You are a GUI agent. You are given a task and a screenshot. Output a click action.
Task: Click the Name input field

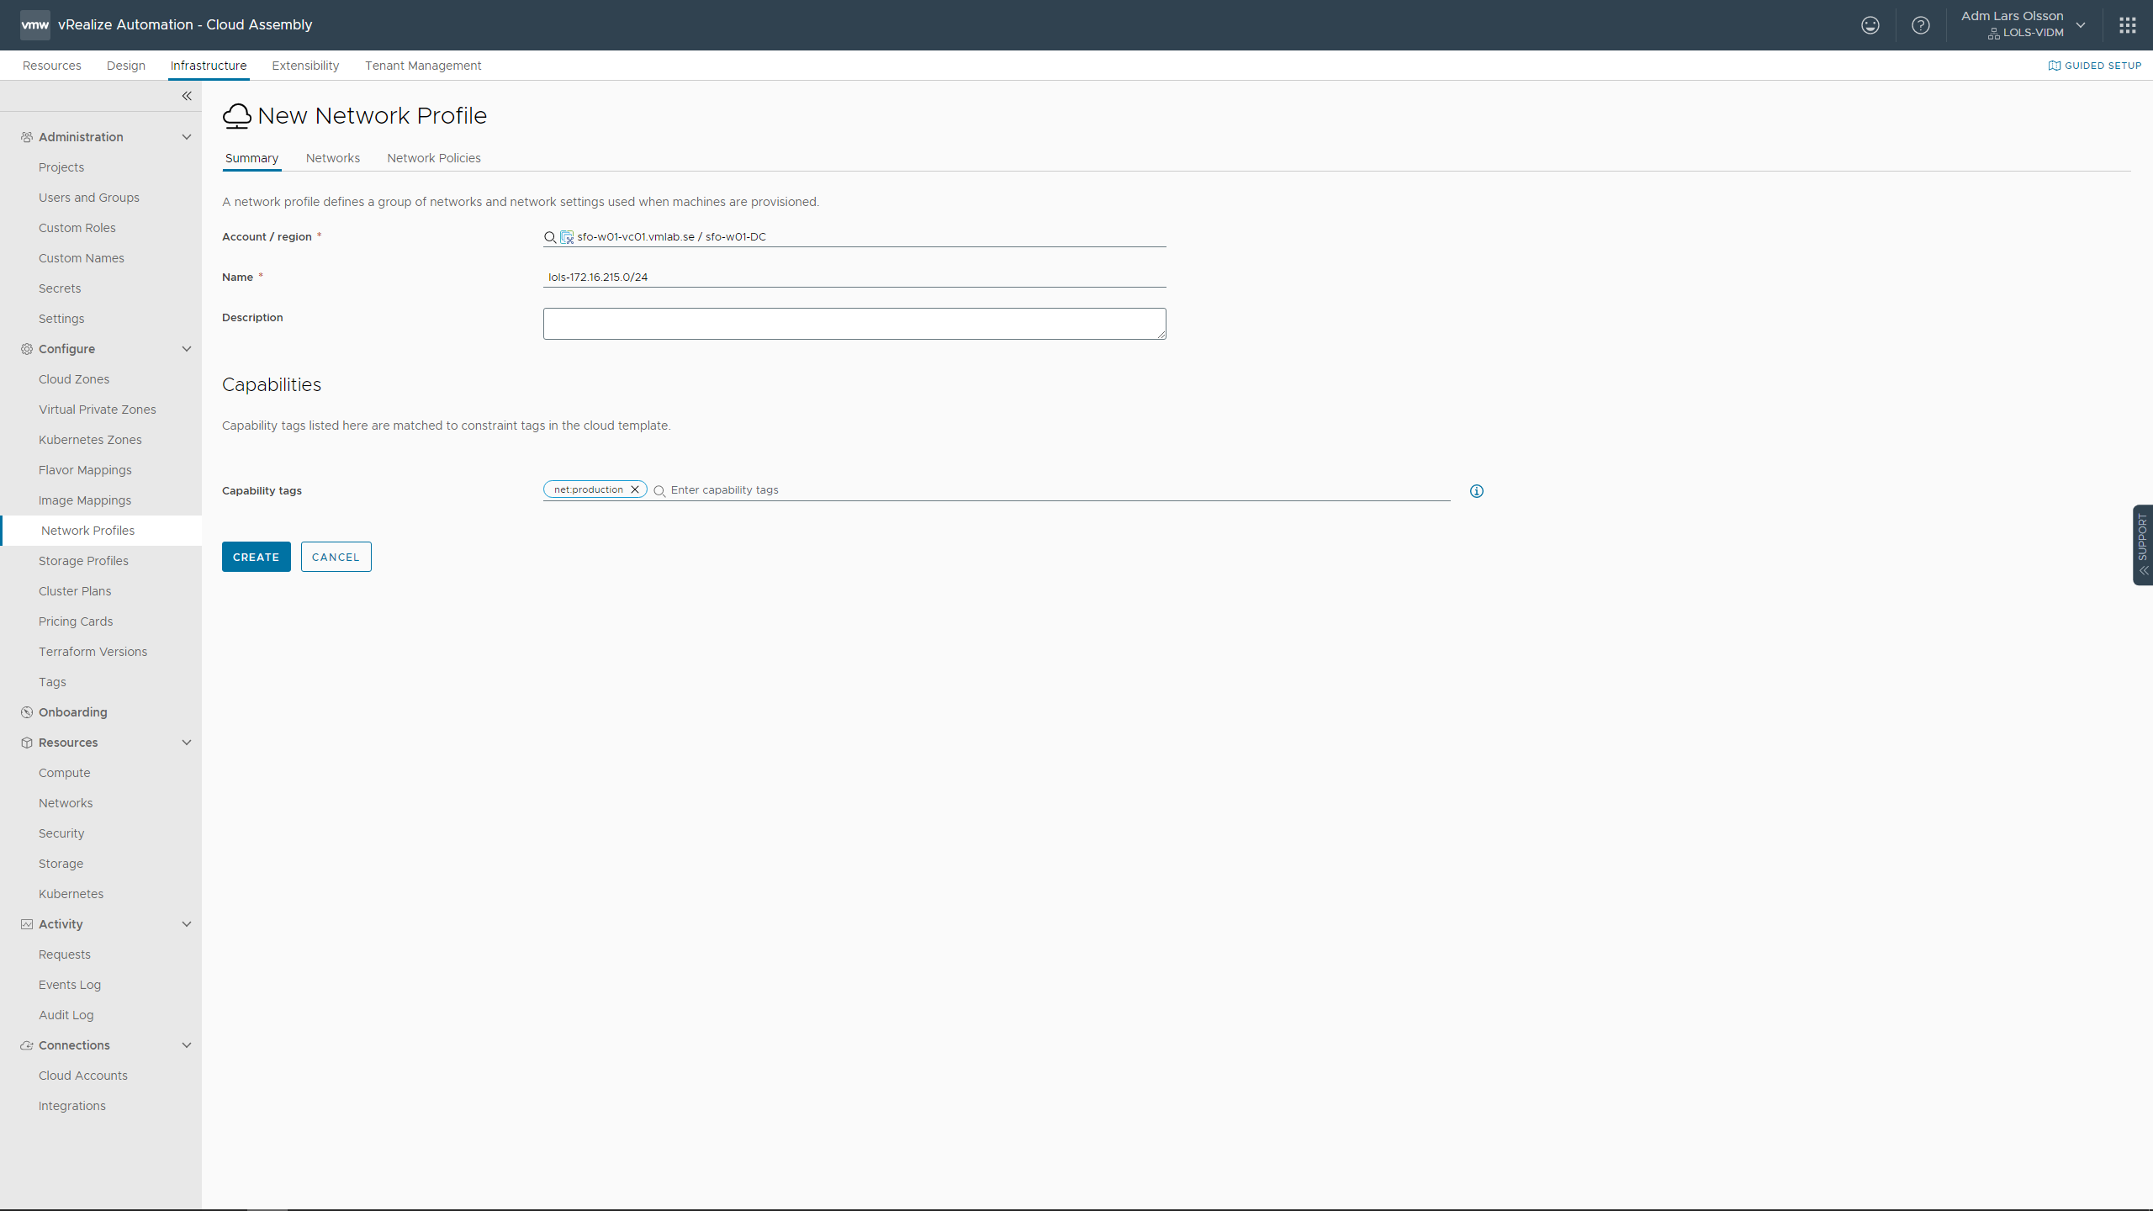(x=854, y=277)
